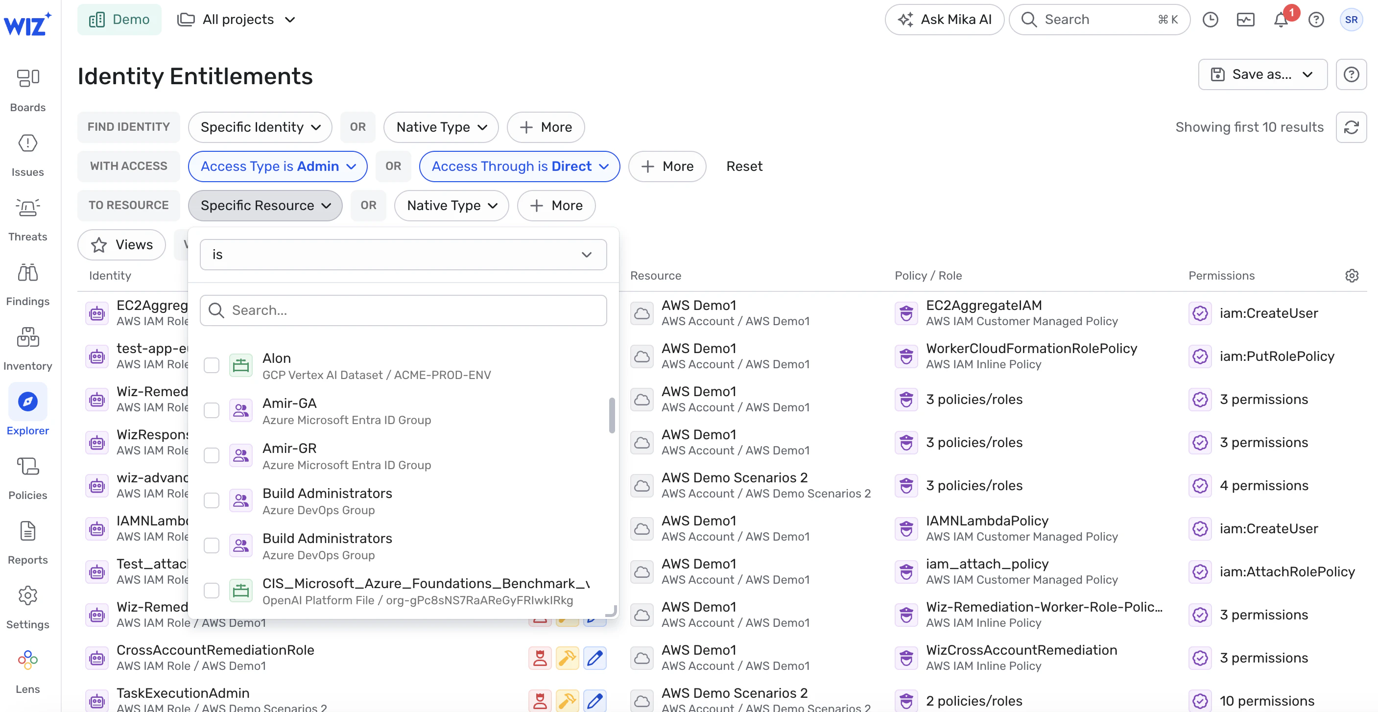1378x712 pixels.
Task: Click the resource list scrollbar thumb
Action: pos(612,415)
